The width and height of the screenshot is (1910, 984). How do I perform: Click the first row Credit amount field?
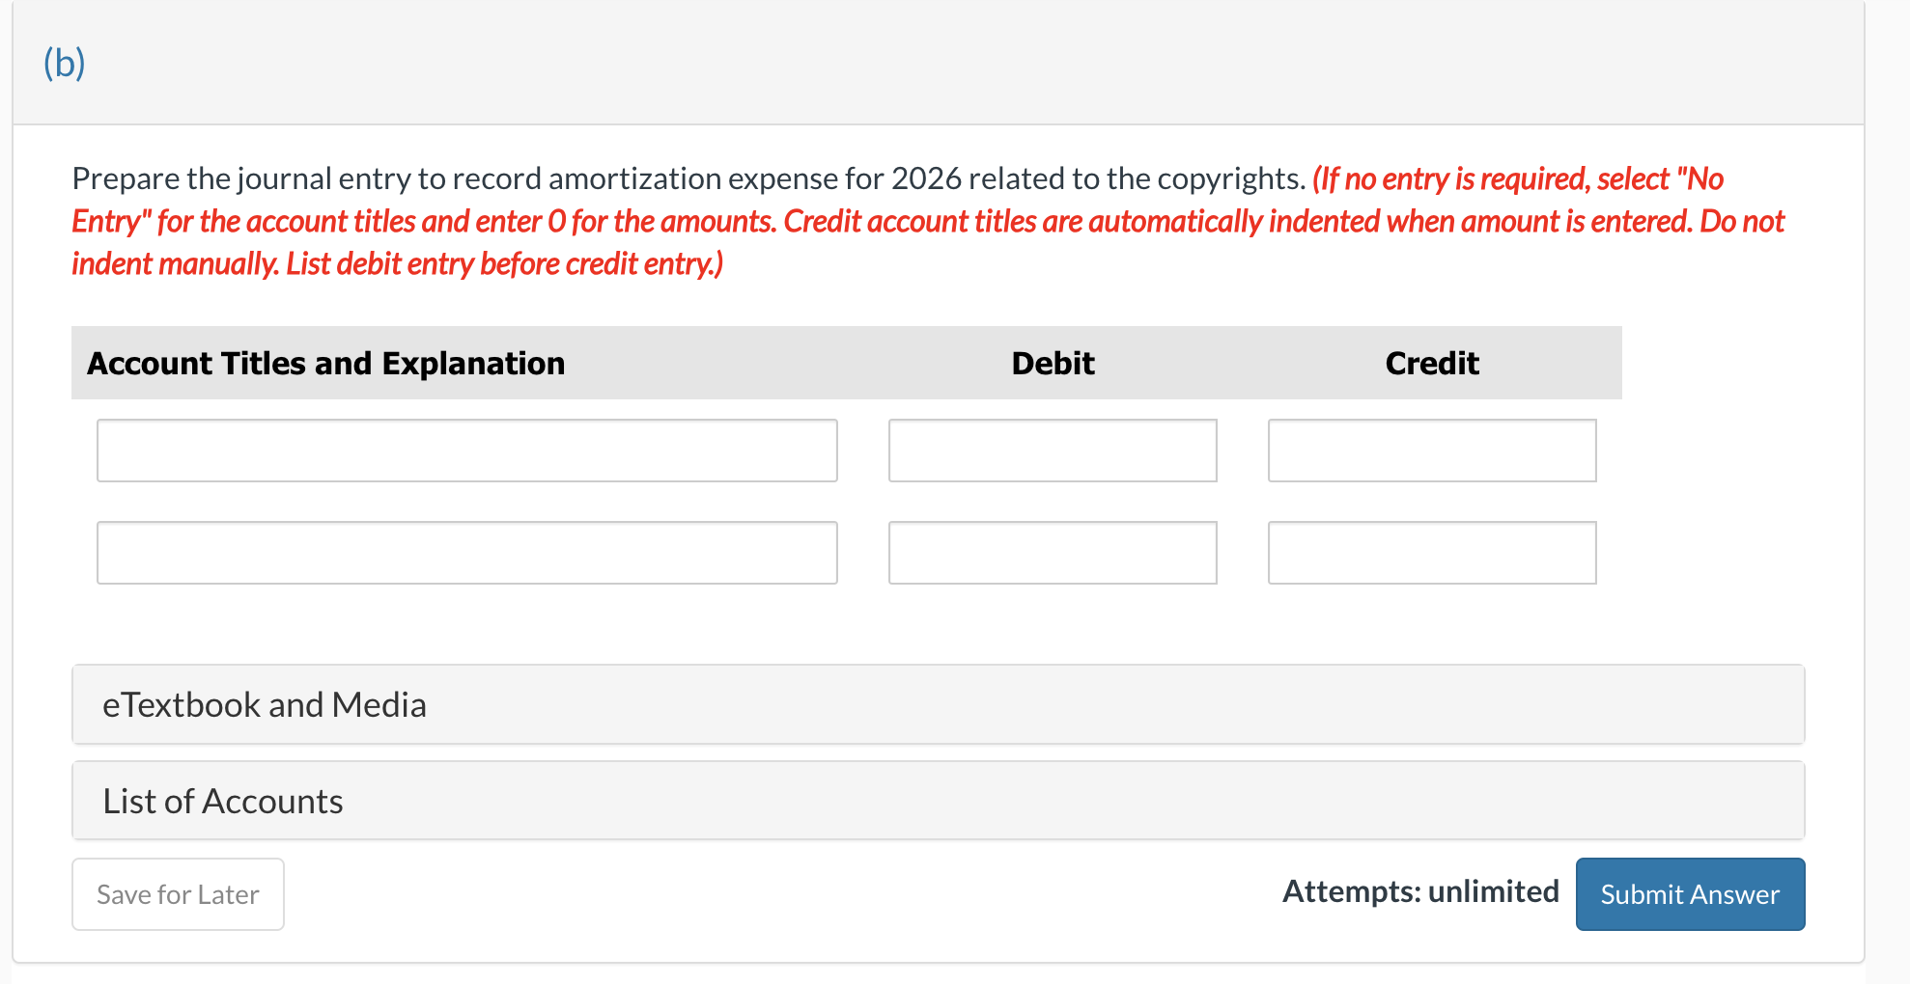point(1431,450)
